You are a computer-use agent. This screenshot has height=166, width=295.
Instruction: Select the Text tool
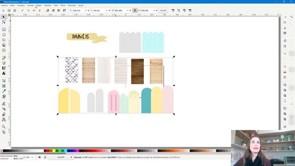tap(4, 73)
